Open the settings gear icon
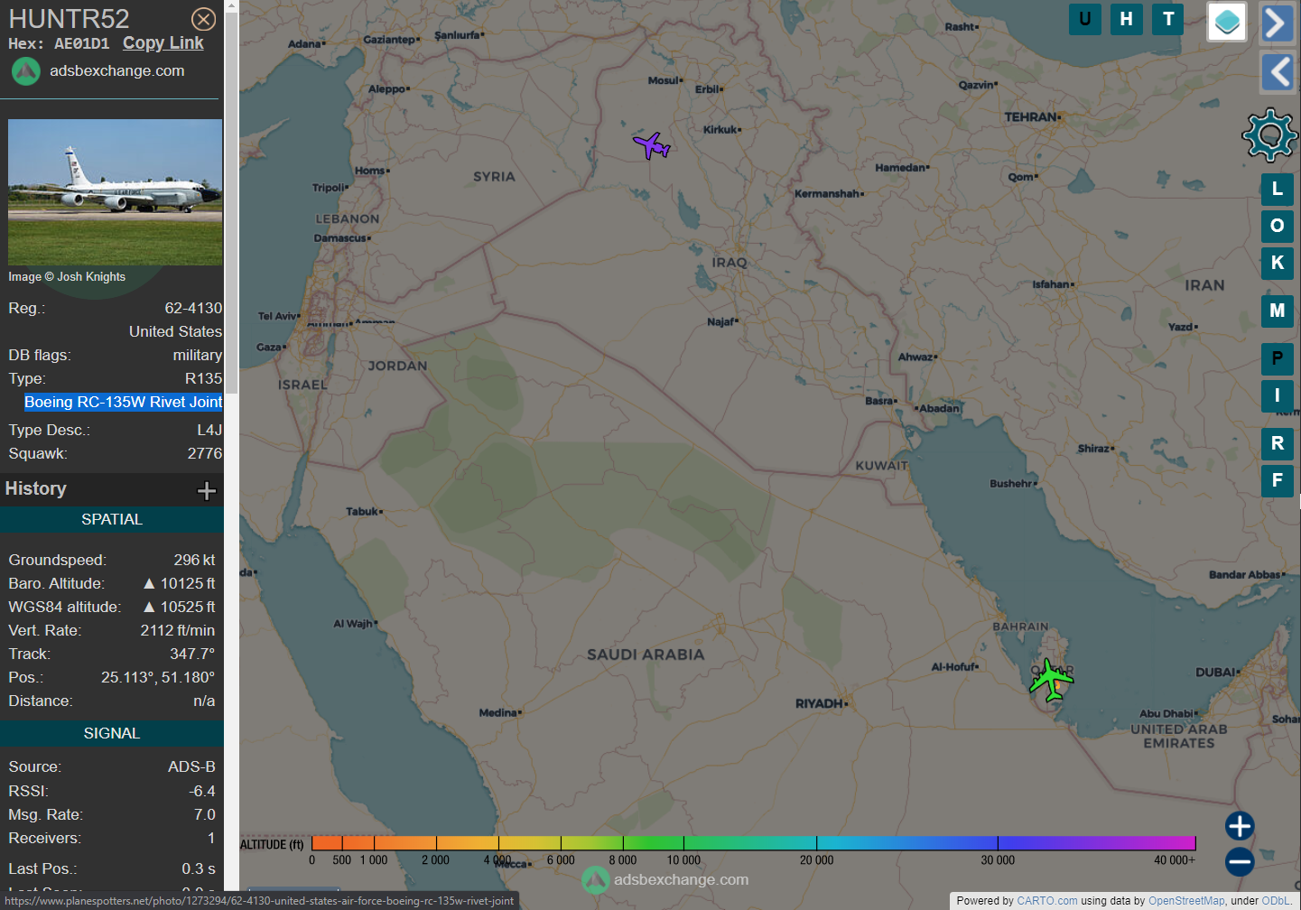Image resolution: width=1301 pixels, height=910 pixels. coord(1270,135)
